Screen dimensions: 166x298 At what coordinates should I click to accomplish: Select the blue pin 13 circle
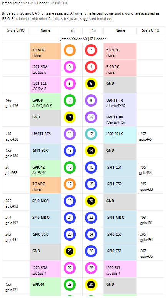pyautogui.click(x=70, y=151)
